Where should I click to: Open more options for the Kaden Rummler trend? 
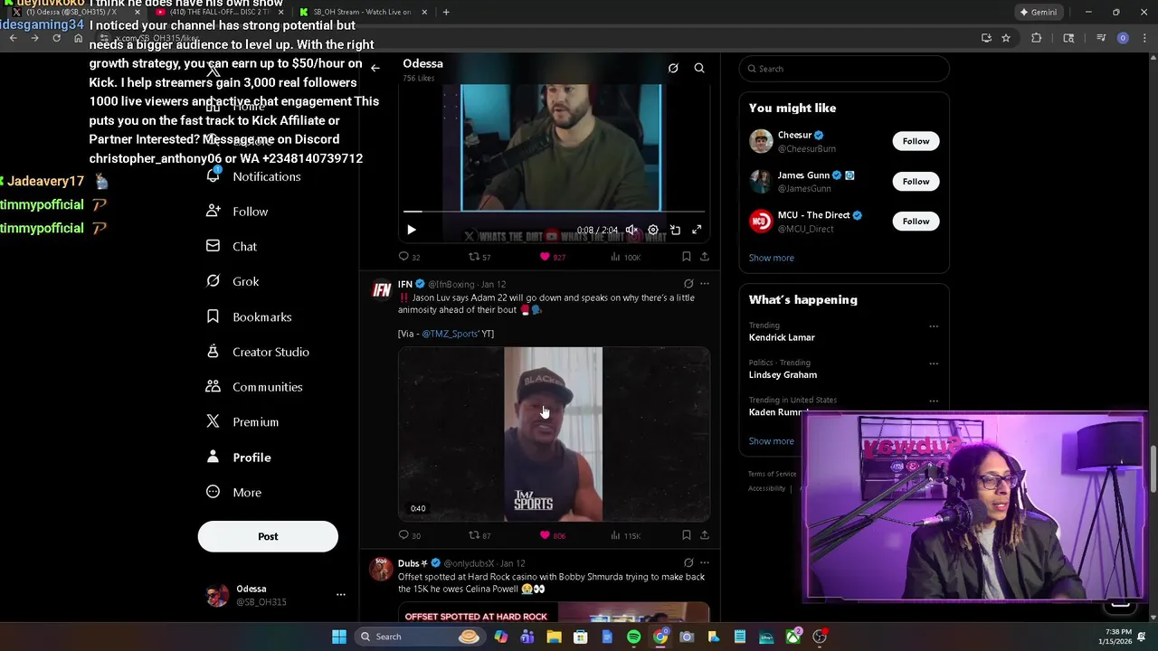click(x=934, y=401)
